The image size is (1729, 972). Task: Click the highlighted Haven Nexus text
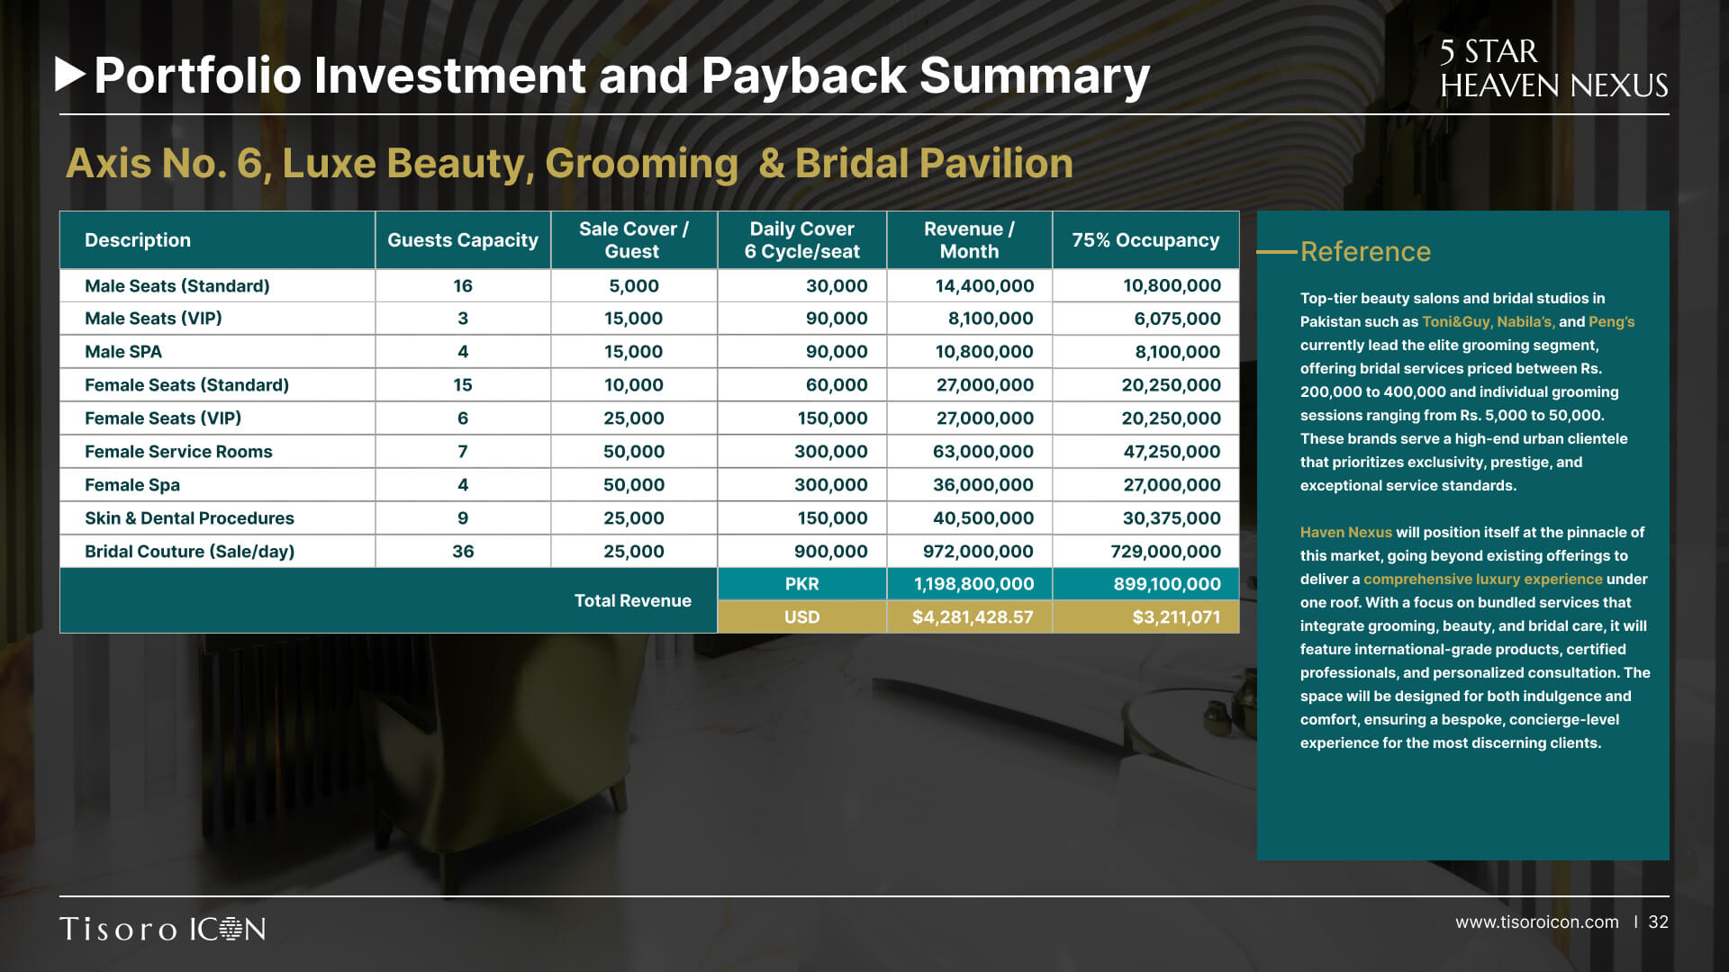[1345, 533]
